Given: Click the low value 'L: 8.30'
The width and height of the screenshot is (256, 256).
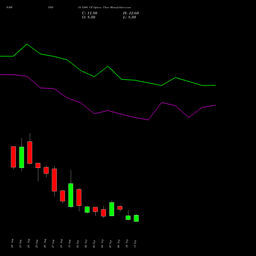Looking at the screenshot, I should [130, 17].
